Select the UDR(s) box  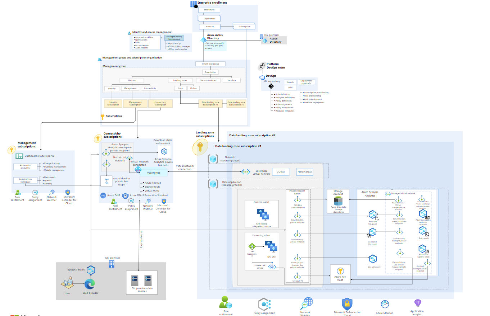click(281, 172)
